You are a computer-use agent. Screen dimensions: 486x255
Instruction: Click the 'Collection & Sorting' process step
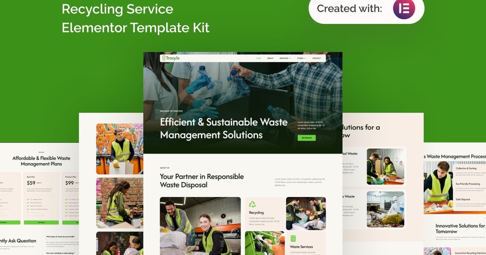point(466,168)
